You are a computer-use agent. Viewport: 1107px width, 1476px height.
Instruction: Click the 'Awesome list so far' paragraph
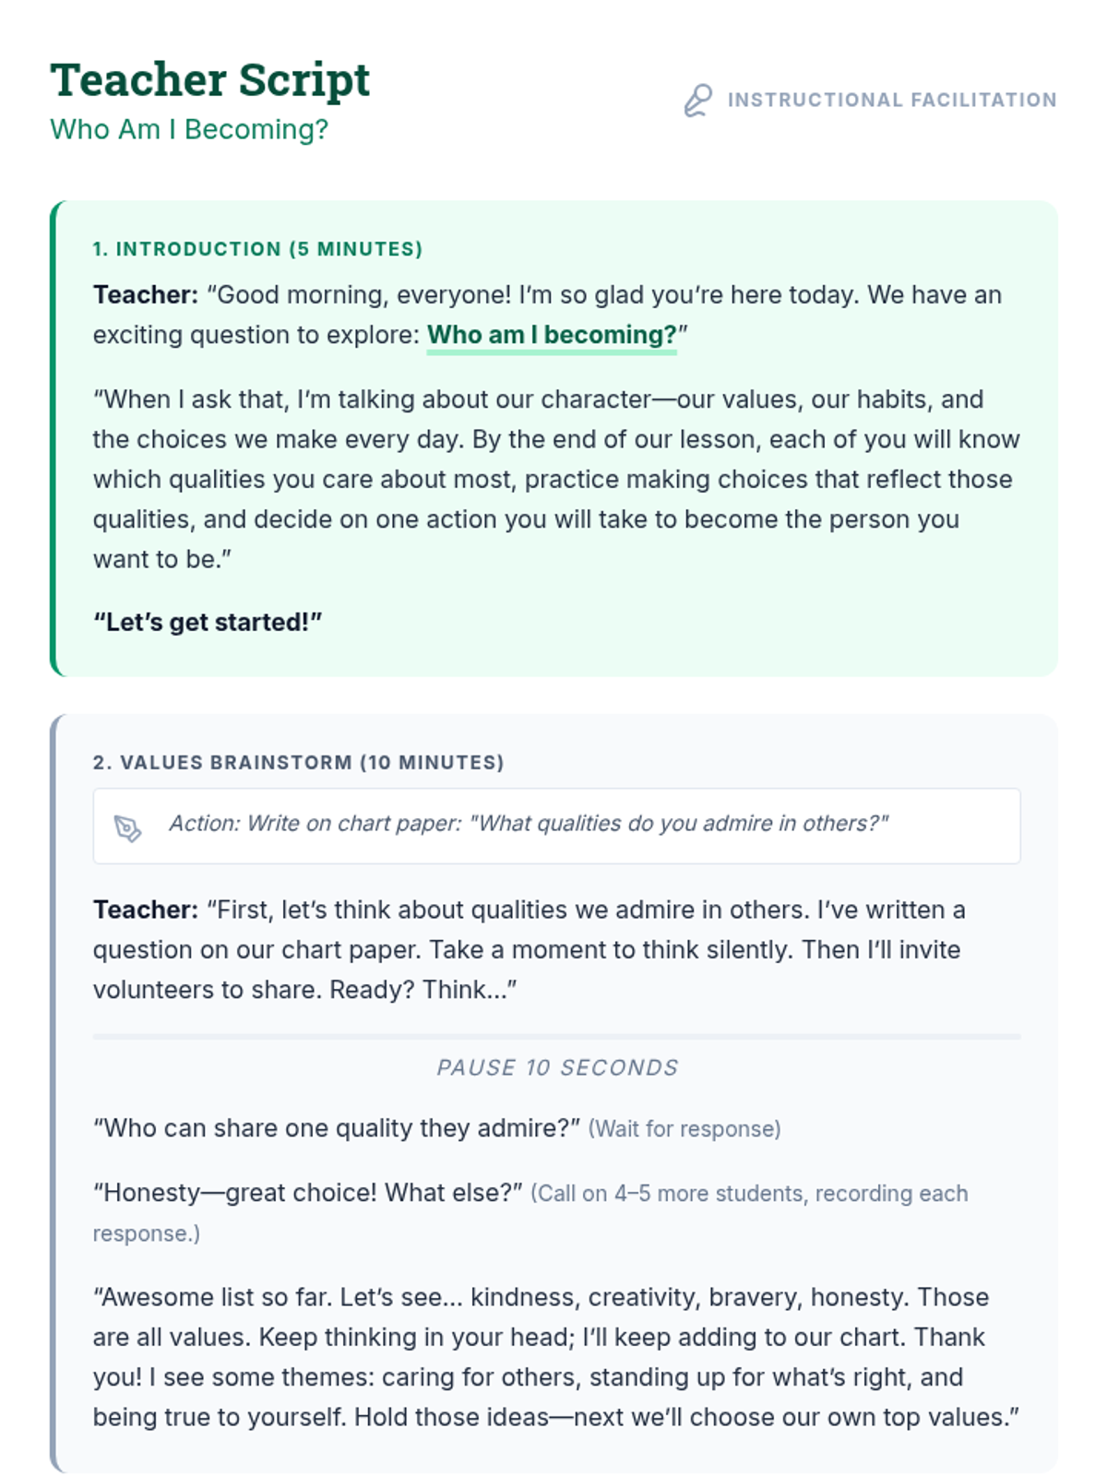pyautogui.click(x=553, y=1357)
